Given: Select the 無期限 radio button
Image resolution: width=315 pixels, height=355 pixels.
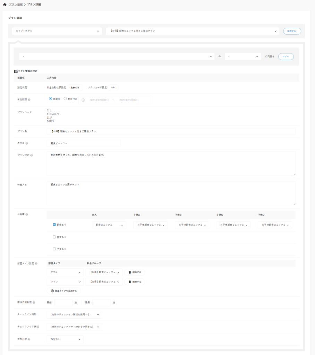Looking at the screenshot, I should 51,98.
